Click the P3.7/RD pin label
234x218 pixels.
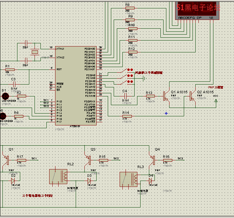click(90, 122)
